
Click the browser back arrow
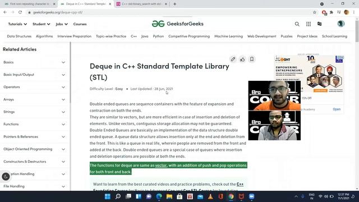pos(5,12)
